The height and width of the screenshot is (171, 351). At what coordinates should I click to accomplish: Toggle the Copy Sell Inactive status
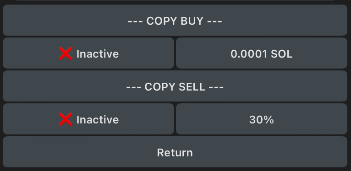coord(88,119)
